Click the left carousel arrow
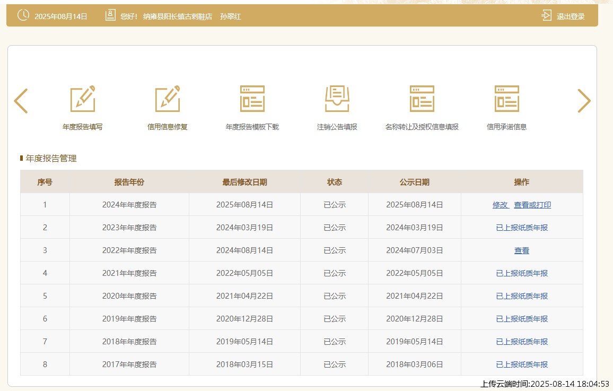The image size is (613, 391). [21, 101]
